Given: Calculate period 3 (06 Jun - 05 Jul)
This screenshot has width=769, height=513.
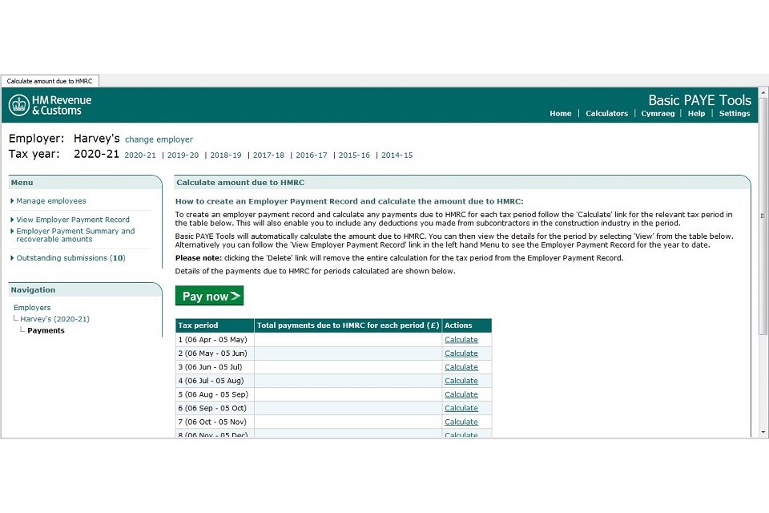Looking at the screenshot, I should (x=461, y=367).
